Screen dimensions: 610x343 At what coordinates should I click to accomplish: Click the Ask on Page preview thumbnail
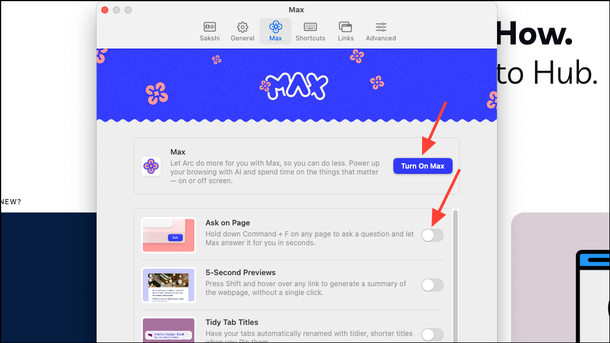169,235
